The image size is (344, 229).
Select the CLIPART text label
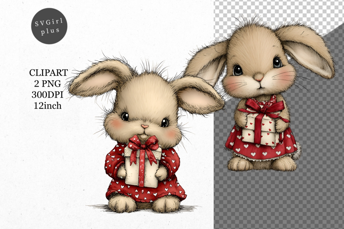(49, 72)
